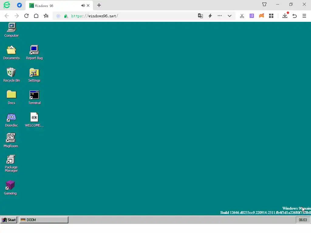Go to the browser home page
Image resolution: width=311 pixels, height=233 pixels.
coord(36,16)
